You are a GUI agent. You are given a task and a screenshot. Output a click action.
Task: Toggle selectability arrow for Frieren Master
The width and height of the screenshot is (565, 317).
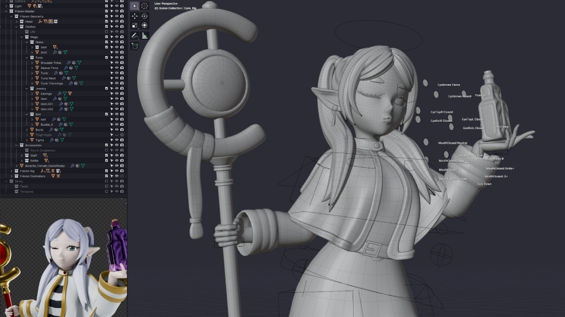(112, 11)
